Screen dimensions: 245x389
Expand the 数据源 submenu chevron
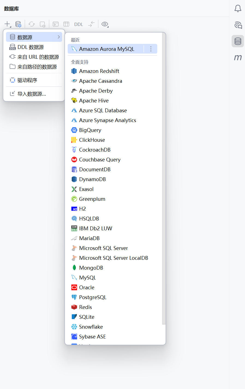click(59, 37)
